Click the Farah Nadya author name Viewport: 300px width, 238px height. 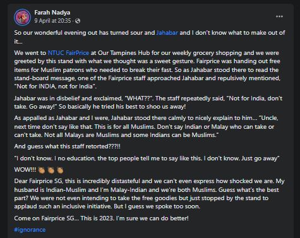[x=52, y=13]
